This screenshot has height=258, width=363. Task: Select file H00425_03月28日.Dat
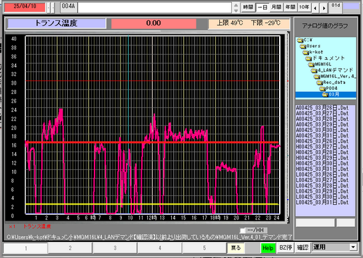[x=322, y=153]
